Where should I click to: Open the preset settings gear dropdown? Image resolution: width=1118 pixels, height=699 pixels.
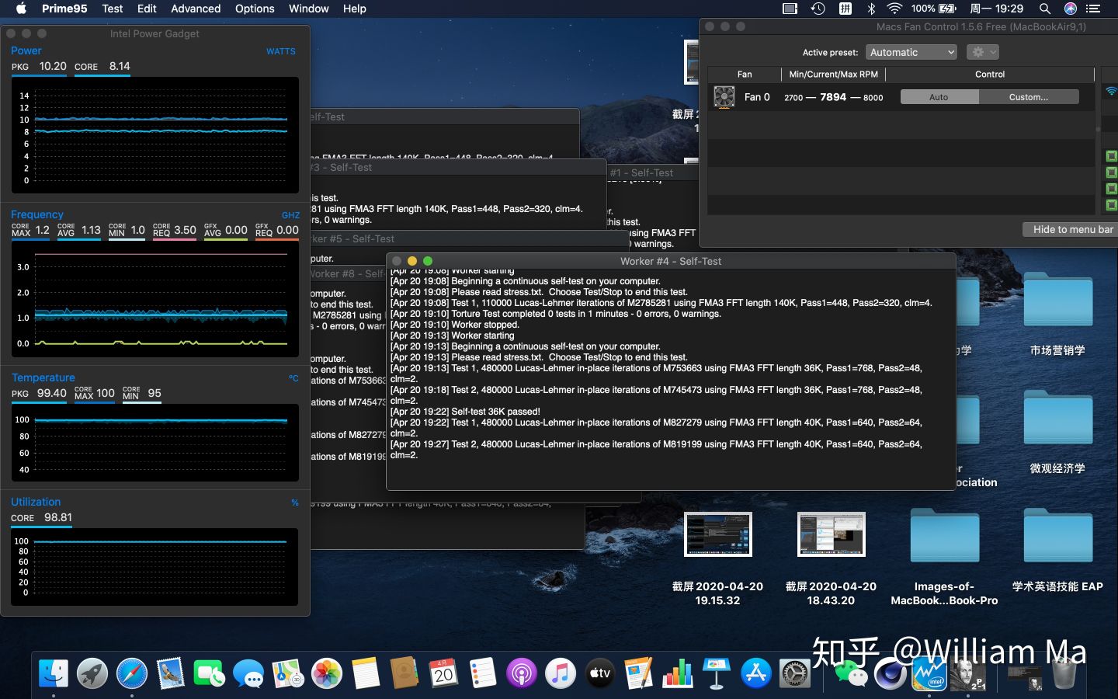click(x=982, y=52)
